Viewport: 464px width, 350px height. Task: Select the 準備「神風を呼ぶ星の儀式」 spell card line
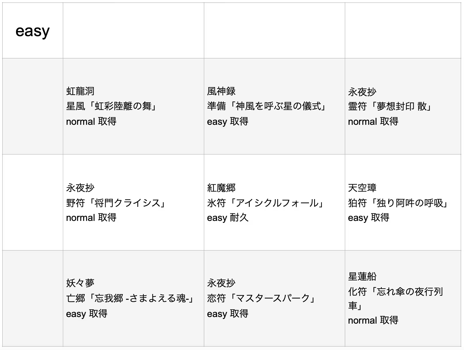click(266, 106)
